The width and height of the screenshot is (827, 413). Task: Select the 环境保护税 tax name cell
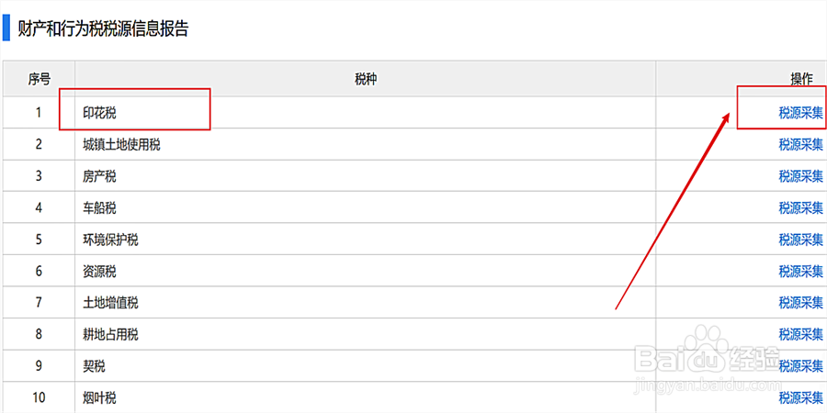[365, 240]
